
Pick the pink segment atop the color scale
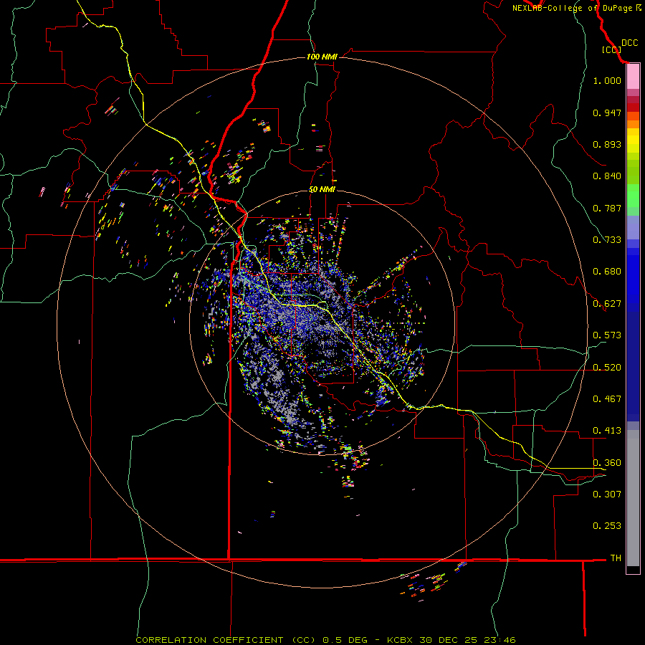[x=633, y=77]
